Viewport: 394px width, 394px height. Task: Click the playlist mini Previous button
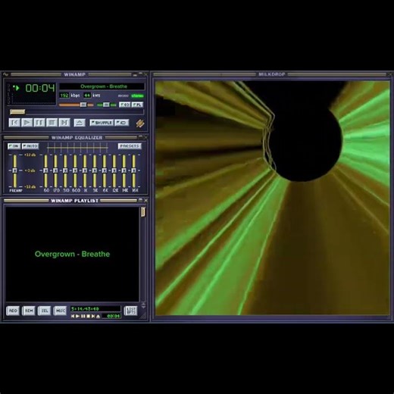(x=73, y=316)
